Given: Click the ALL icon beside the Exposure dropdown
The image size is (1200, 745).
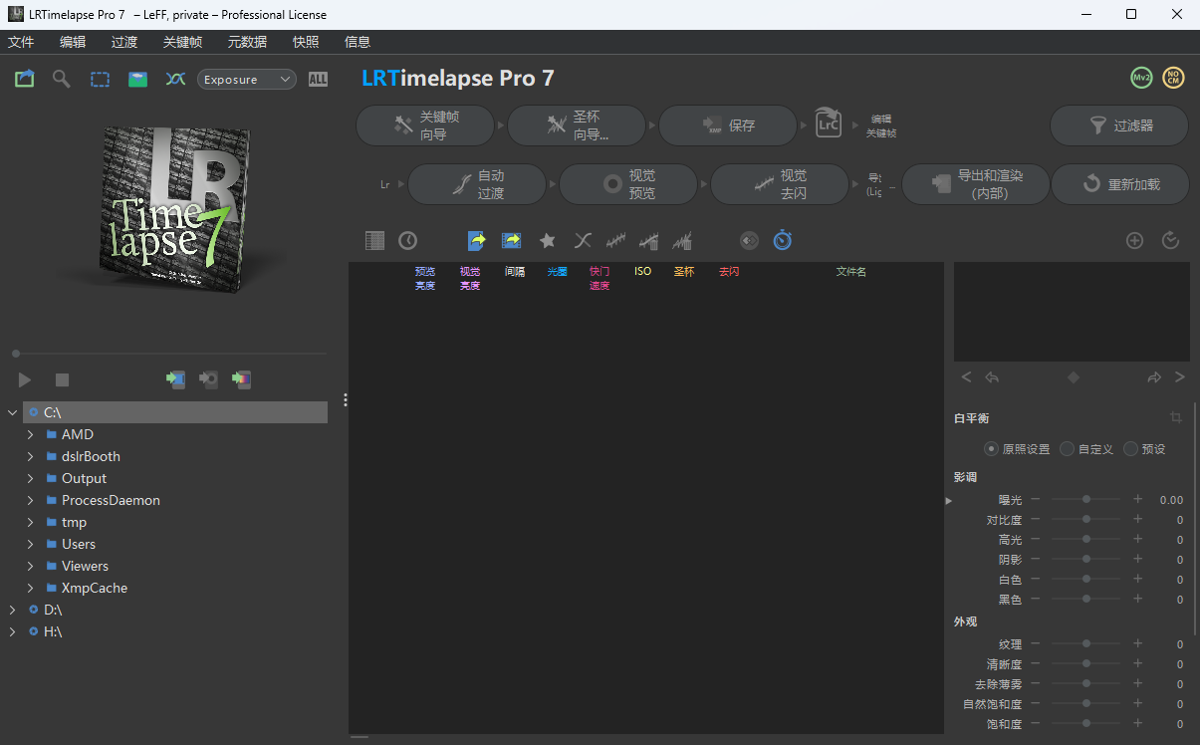Looking at the screenshot, I should coord(318,80).
